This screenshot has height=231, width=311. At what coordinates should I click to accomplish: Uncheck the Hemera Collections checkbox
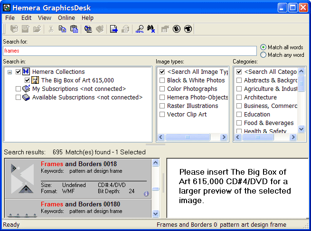tap(18, 71)
